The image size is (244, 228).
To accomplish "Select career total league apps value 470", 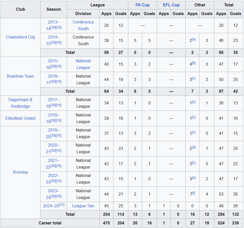I will click(107, 223).
